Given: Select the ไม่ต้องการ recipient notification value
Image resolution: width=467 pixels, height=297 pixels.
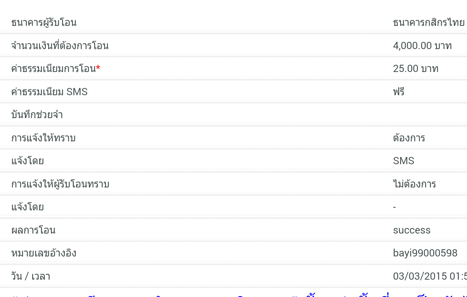Looking at the screenshot, I should (x=415, y=184).
